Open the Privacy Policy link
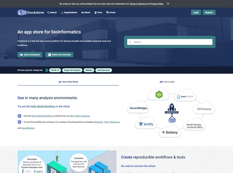This screenshot has width=233, height=173. pyautogui.click(x=156, y=4)
